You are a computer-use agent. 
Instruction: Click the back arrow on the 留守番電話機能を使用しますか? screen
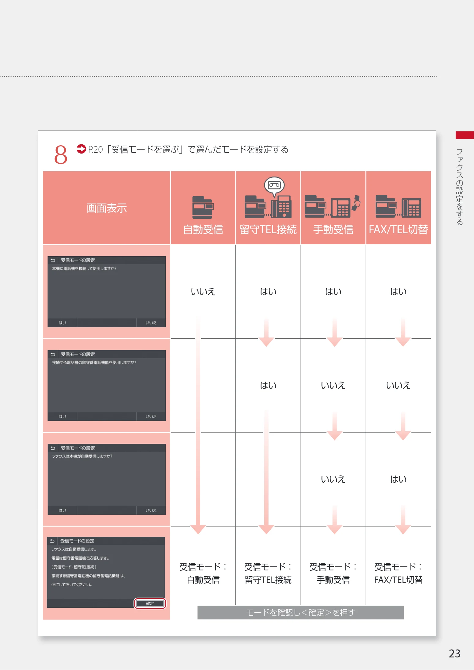(53, 354)
